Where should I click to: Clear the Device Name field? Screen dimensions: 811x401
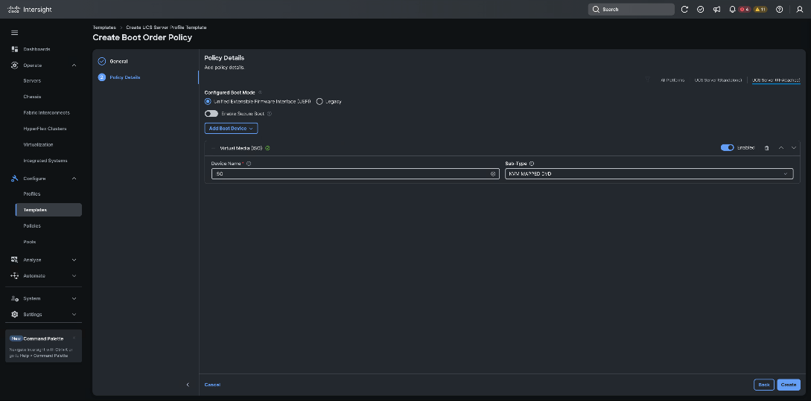click(493, 174)
